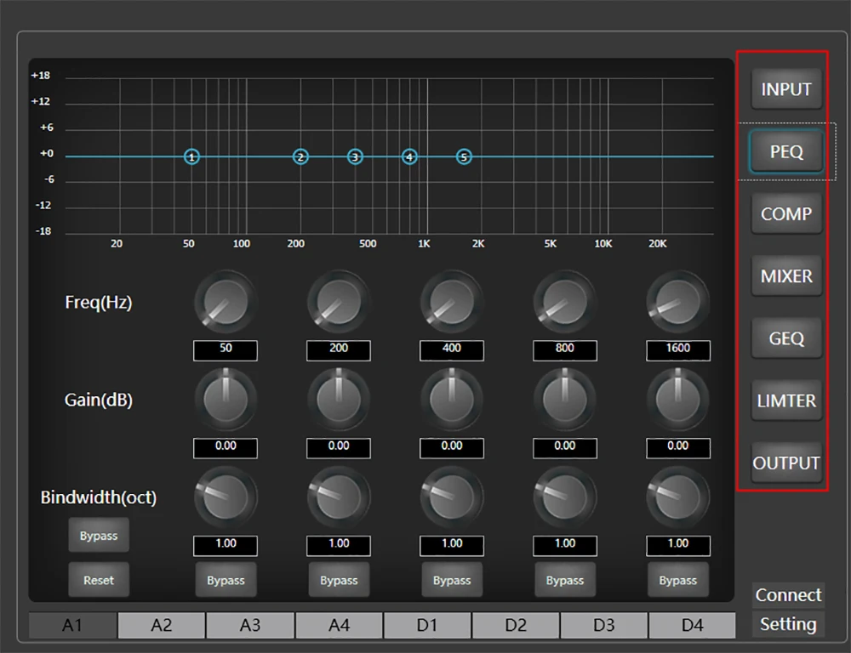851x653 pixels.
Task: Switch to channel tab D4
Action: (x=693, y=625)
